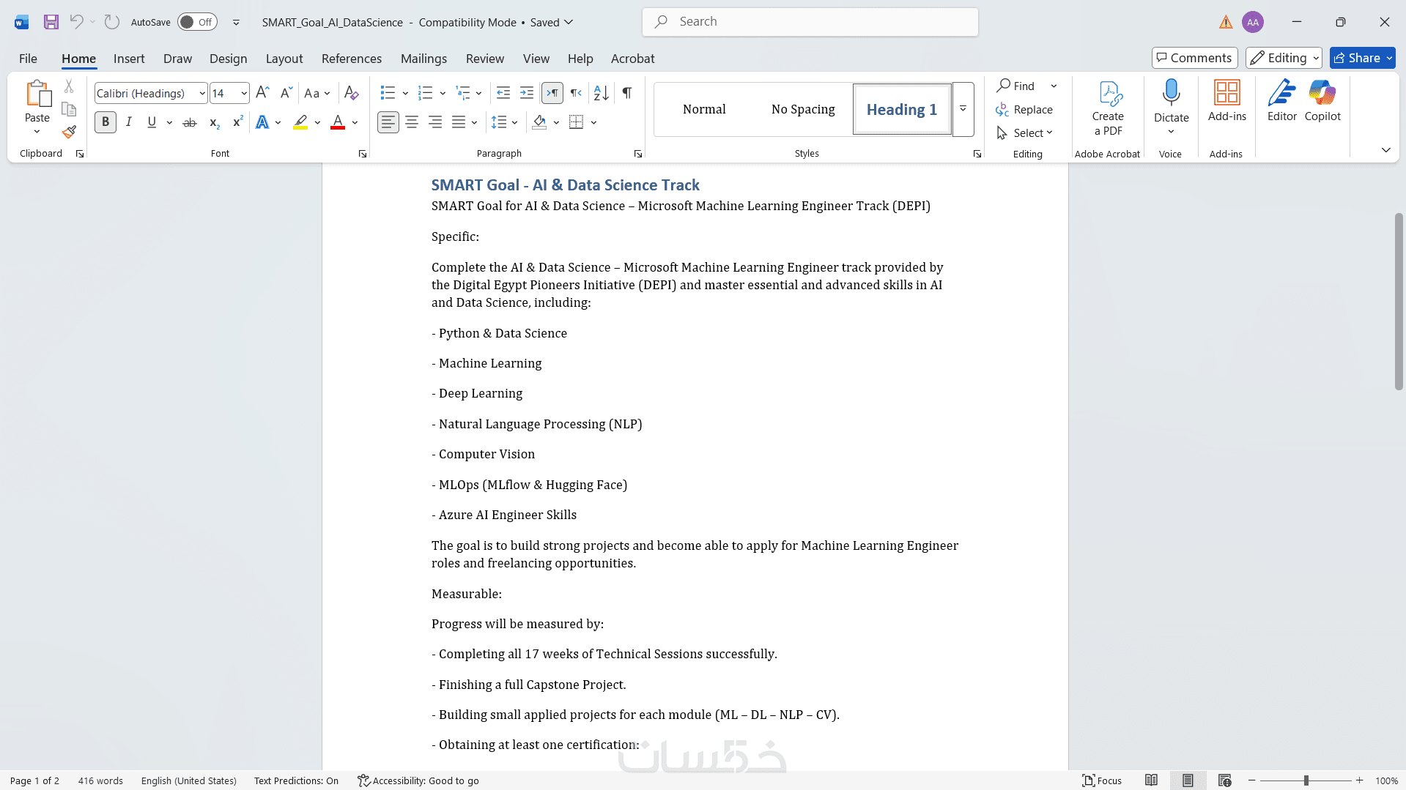The width and height of the screenshot is (1406, 790).
Task: Click the vertical document scrollbar
Action: (x=1399, y=302)
